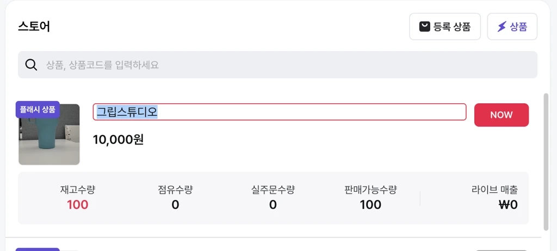
Task: Select the 판매가능수량 value 100
Action: point(370,205)
